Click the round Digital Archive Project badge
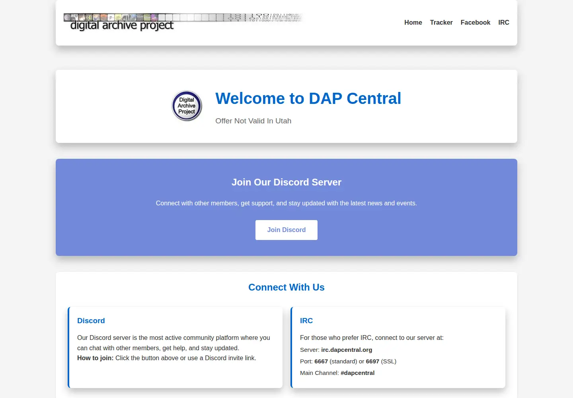 click(x=187, y=106)
